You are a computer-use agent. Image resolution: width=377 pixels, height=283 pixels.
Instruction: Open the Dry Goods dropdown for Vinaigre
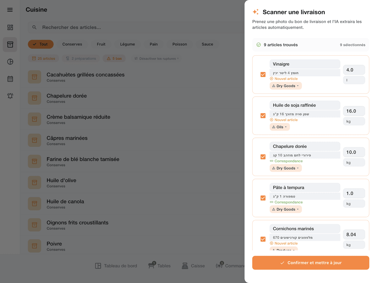click(285, 86)
